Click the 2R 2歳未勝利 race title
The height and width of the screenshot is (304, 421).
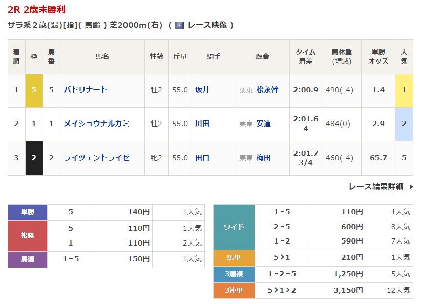click(x=36, y=10)
